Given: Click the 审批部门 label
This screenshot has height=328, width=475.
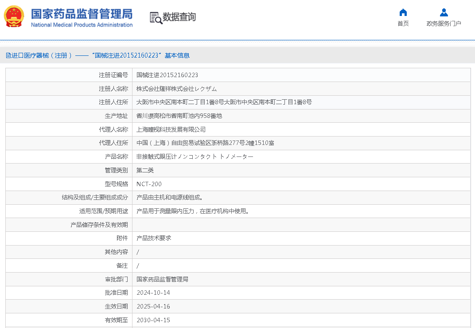Looking at the screenshot, I should pos(117,279).
